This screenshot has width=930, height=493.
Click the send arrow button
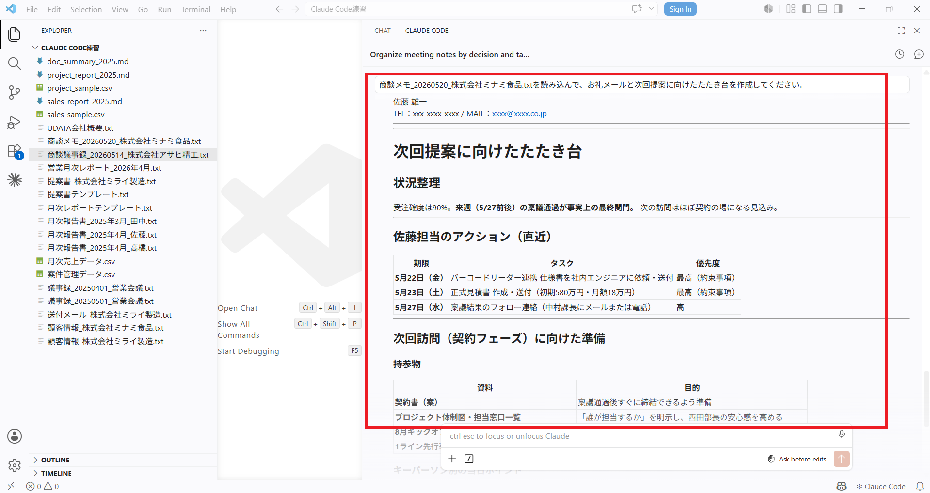click(841, 459)
